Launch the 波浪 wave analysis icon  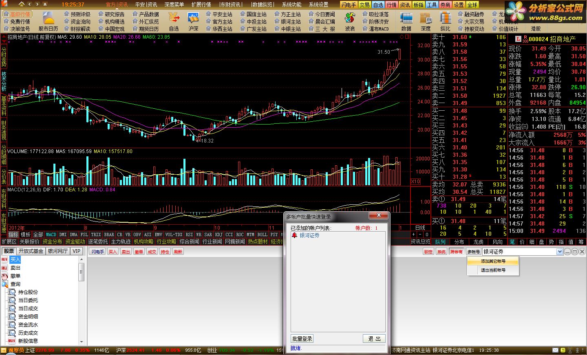point(350,18)
